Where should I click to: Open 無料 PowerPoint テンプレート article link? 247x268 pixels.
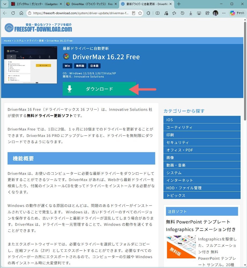[x=201, y=225]
